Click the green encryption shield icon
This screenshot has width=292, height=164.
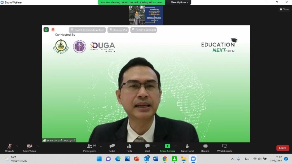click(x=46, y=29)
